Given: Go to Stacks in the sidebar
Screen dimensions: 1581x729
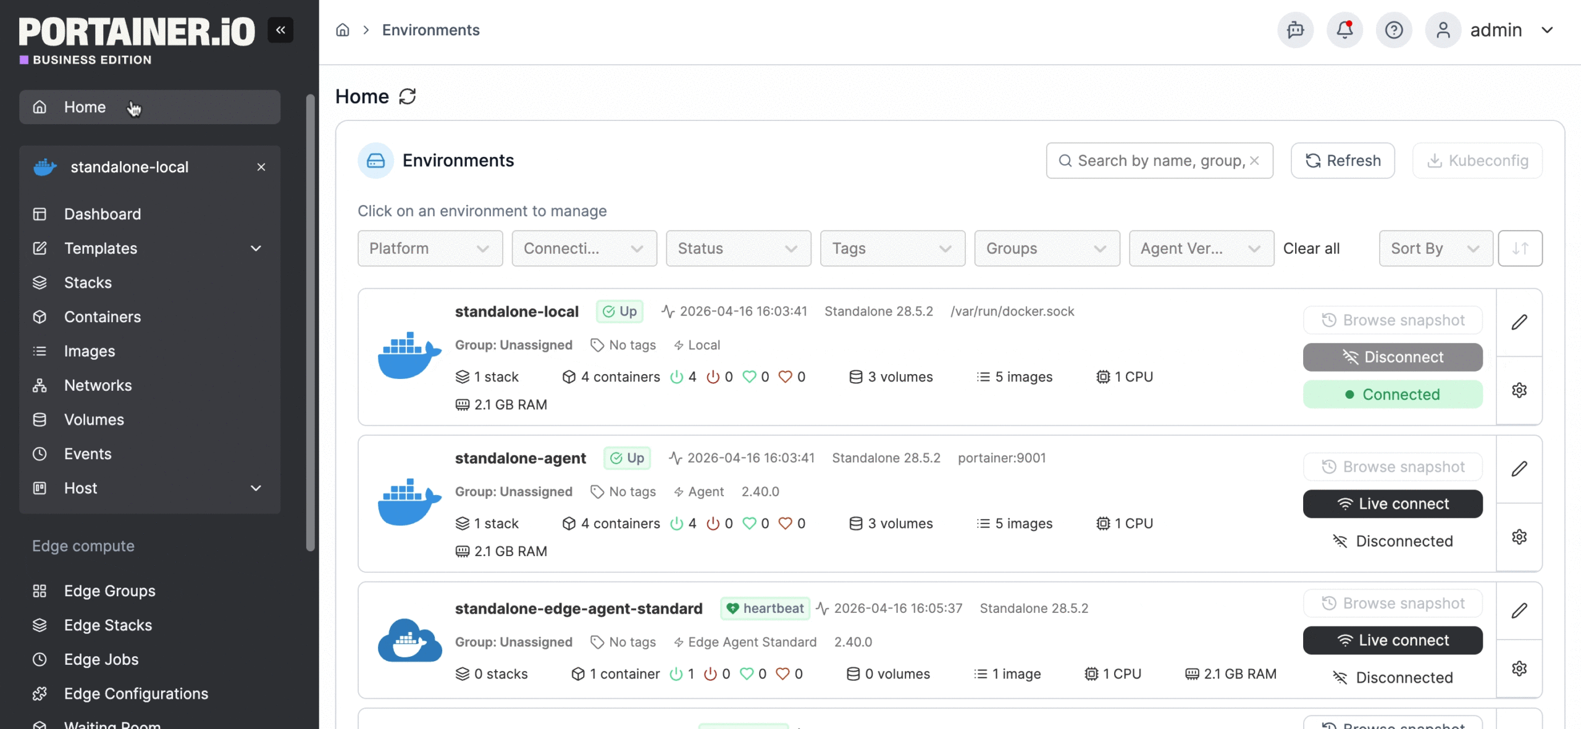Looking at the screenshot, I should pyautogui.click(x=149, y=282).
